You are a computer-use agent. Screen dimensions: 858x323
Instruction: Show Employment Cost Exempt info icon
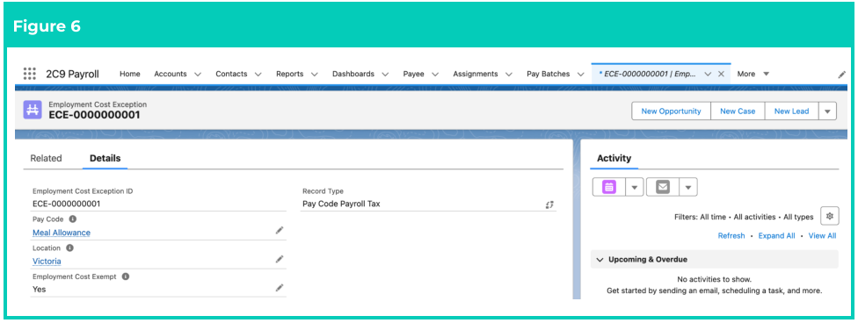pos(126,276)
